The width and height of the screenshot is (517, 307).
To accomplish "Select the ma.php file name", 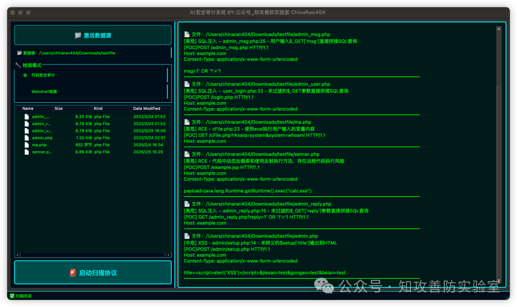I will [x=39, y=145].
